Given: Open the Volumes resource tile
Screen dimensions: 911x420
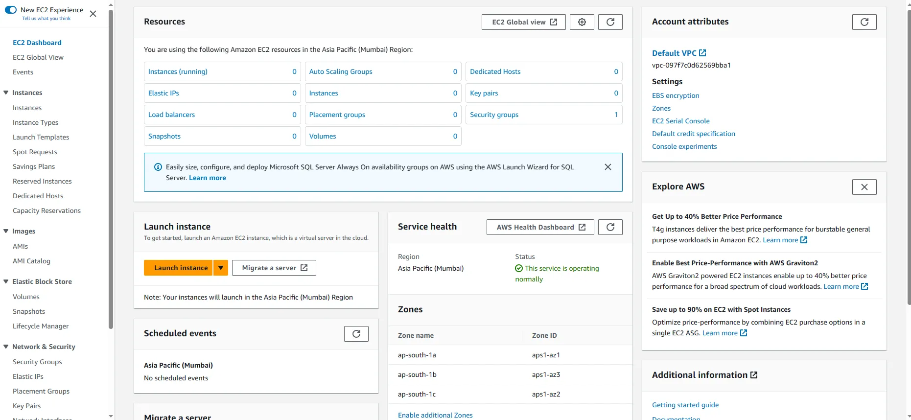Looking at the screenshot, I should tap(383, 136).
